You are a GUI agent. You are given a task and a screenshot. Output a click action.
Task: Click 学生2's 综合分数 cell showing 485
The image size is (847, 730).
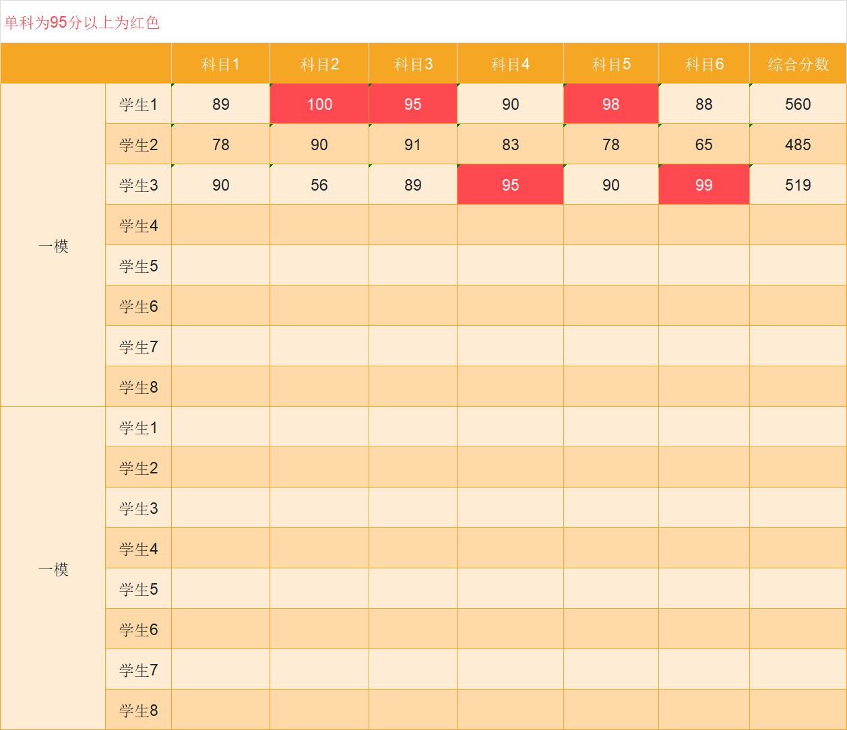click(797, 143)
